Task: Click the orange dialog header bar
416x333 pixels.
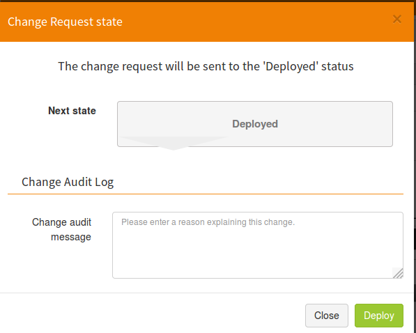Action: (x=207, y=22)
